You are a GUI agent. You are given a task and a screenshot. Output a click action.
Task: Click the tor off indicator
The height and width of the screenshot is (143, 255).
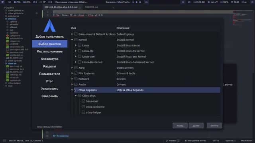(x=213, y=2)
